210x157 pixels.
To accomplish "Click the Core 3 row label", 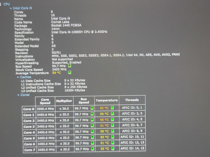I will [29, 127].
